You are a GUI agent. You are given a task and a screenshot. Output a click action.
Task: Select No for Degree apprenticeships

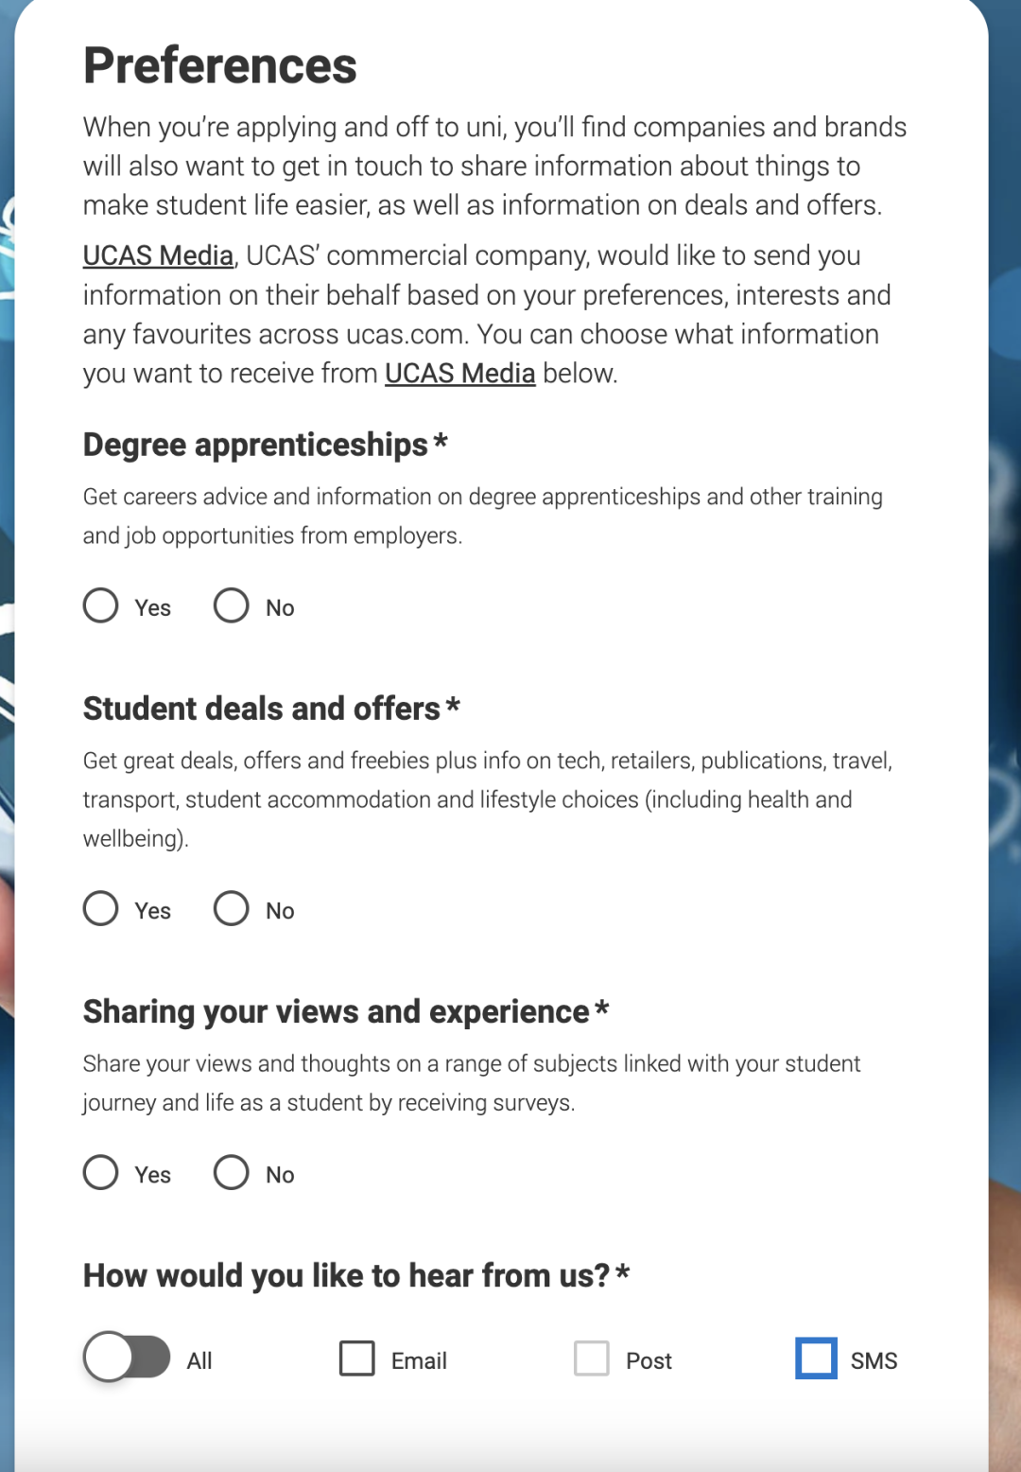pyautogui.click(x=231, y=605)
